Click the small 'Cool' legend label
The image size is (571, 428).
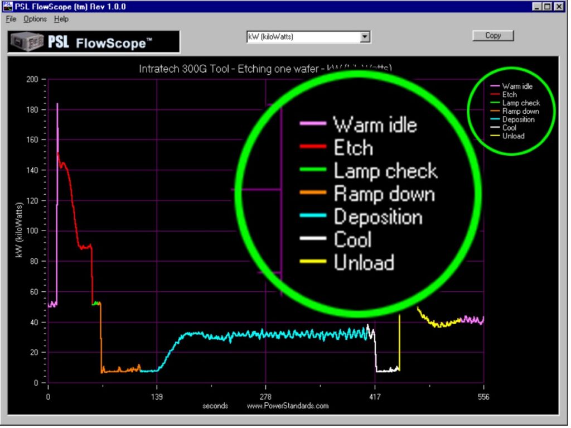click(x=511, y=128)
